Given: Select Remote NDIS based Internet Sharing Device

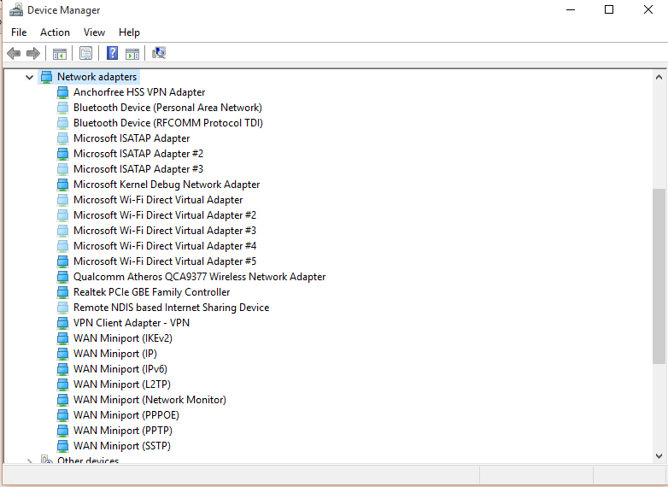Looking at the screenshot, I should tap(171, 308).
